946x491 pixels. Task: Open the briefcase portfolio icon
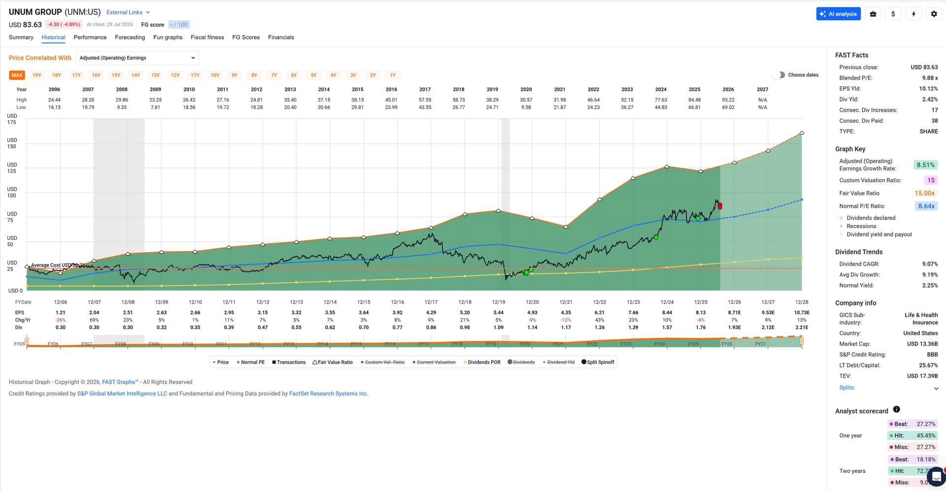pyautogui.click(x=873, y=14)
